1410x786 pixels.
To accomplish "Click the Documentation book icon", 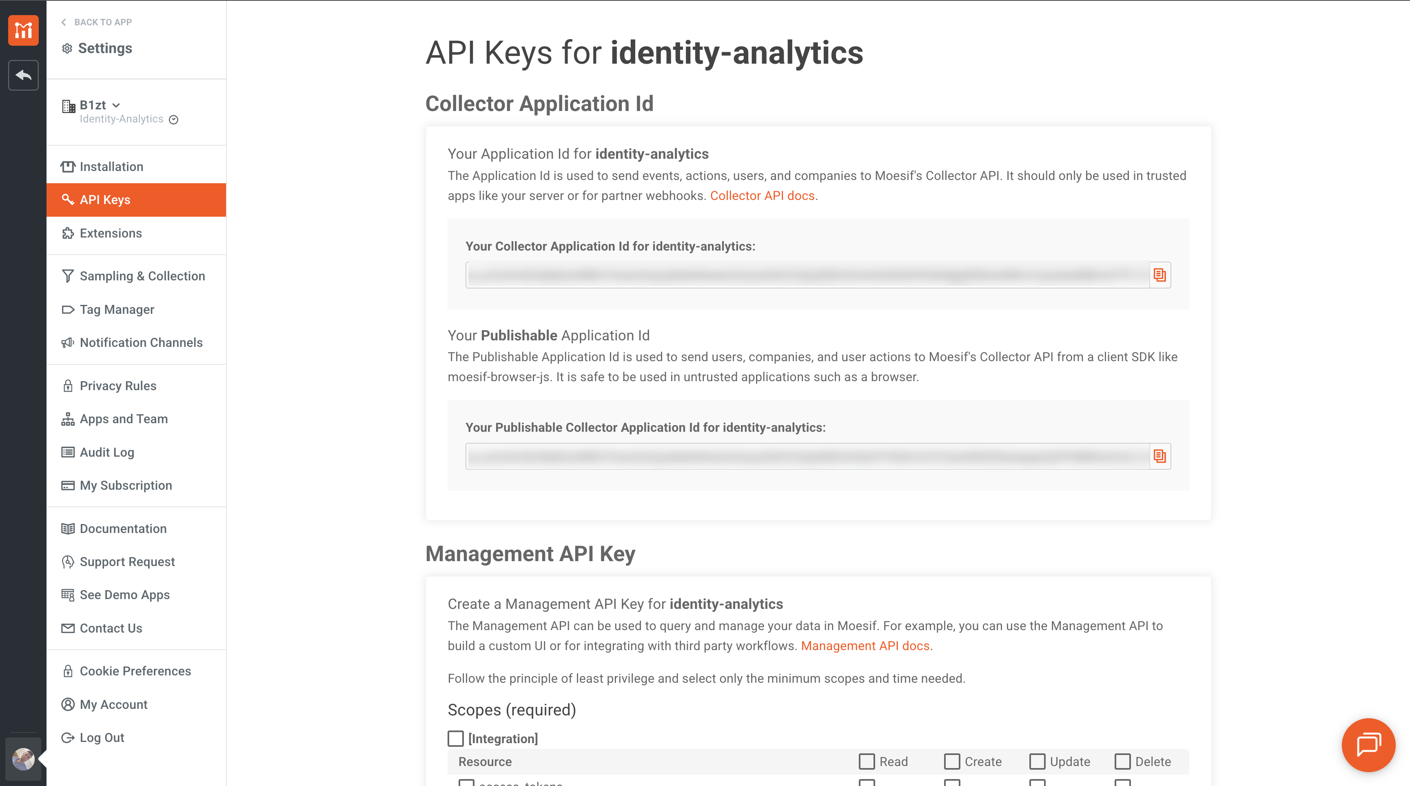I will (x=68, y=529).
